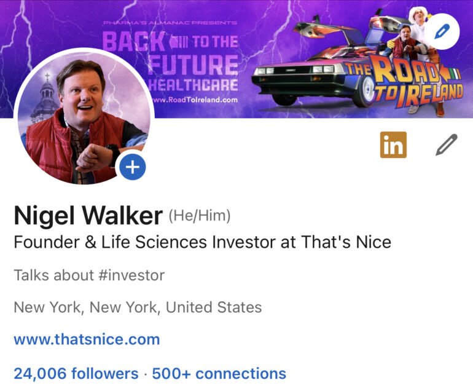Screen dimensions: 473x391
Task: Click www.RoadToIreland.com in the banner
Action: [x=194, y=100]
